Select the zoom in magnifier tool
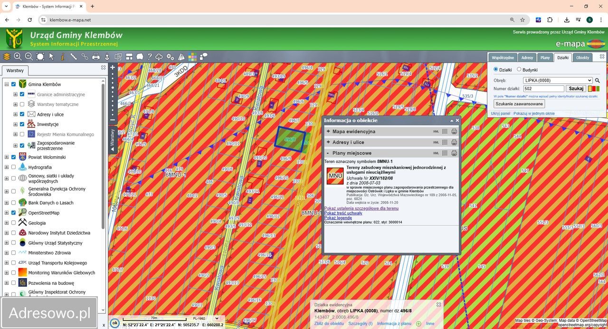Image resolution: width=608 pixels, height=329 pixels. (x=18, y=56)
